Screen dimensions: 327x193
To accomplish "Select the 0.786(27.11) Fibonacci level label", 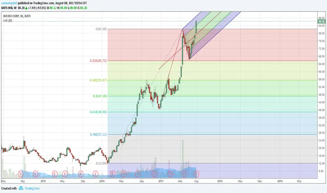I will point(98,135).
